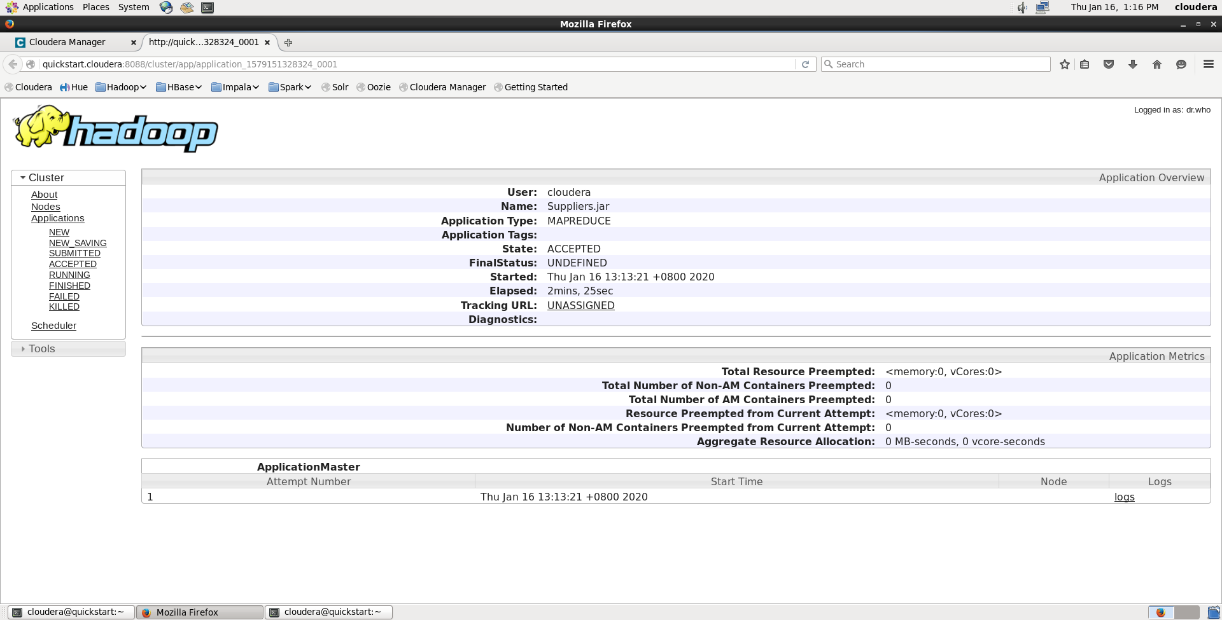Open the Firefox hamburger menu
Viewport: 1222px width, 620px height.
click(1209, 64)
